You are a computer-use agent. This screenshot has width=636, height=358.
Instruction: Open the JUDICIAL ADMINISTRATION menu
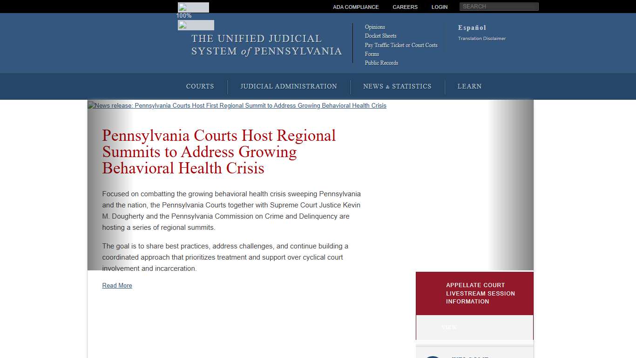pos(289,86)
